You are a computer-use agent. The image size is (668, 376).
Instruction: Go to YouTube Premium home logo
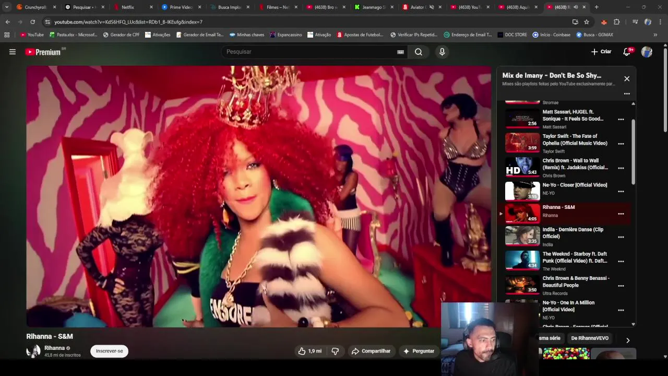[43, 52]
